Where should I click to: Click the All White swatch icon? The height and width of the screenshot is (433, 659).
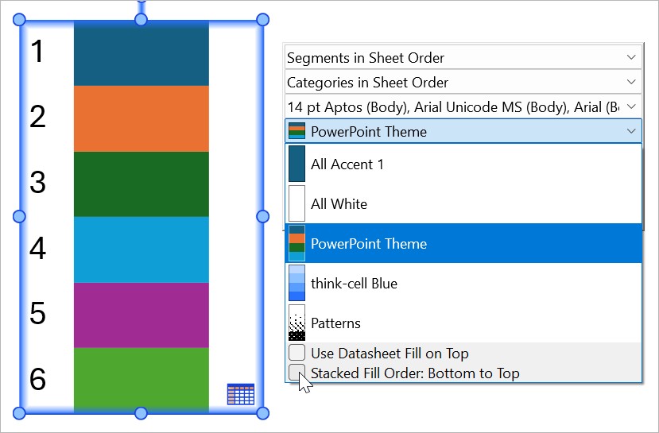297,203
